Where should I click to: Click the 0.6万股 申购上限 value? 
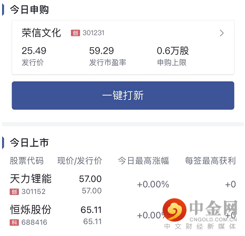[173, 51]
